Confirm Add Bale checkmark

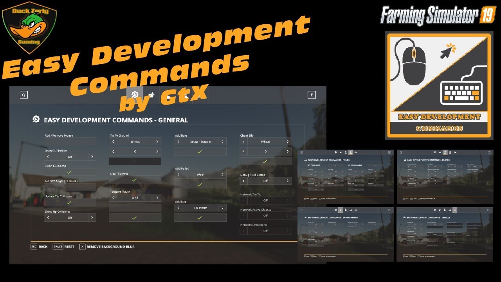coord(200,152)
